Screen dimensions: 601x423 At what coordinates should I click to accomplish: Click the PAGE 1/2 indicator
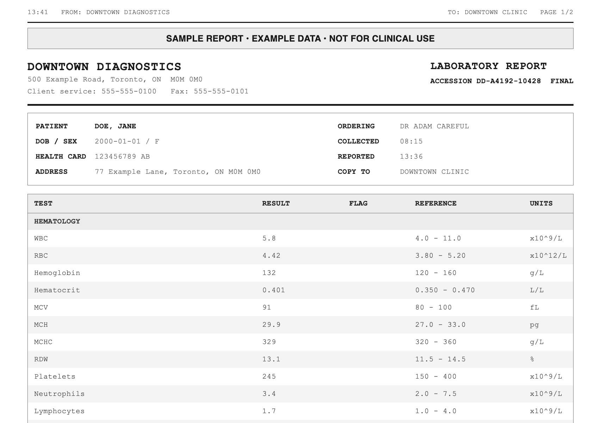coord(557,12)
